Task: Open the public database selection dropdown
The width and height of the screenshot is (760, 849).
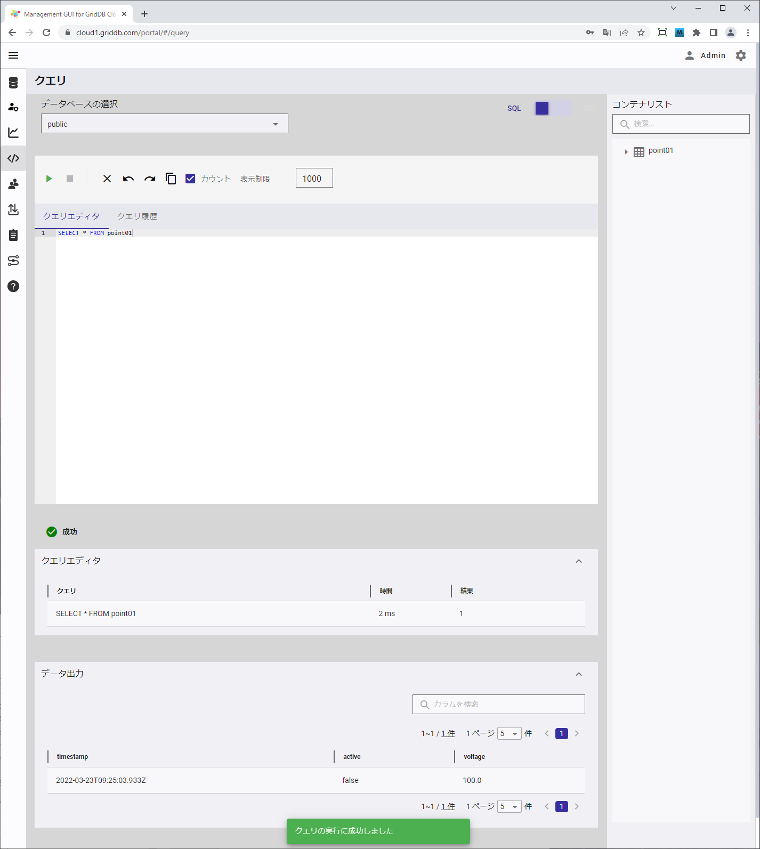Action: [165, 124]
